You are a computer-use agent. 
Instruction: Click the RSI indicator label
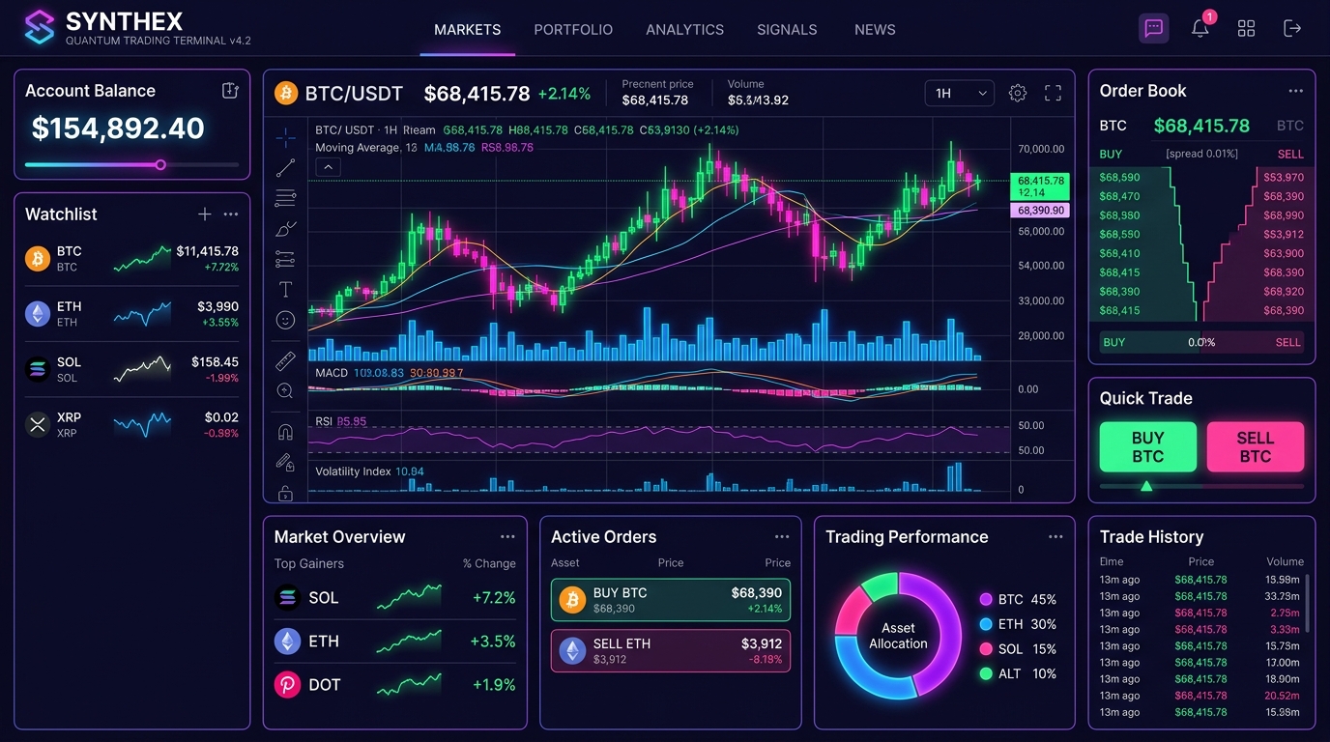[x=324, y=421]
